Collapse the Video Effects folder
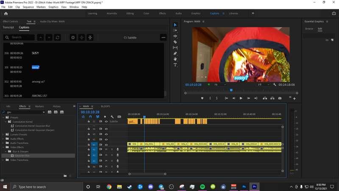 click(x=3, y=147)
